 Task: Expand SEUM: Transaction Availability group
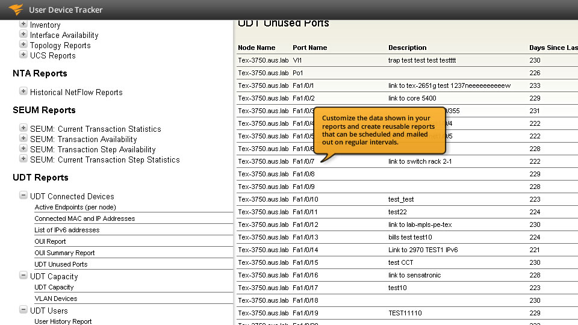(x=23, y=138)
